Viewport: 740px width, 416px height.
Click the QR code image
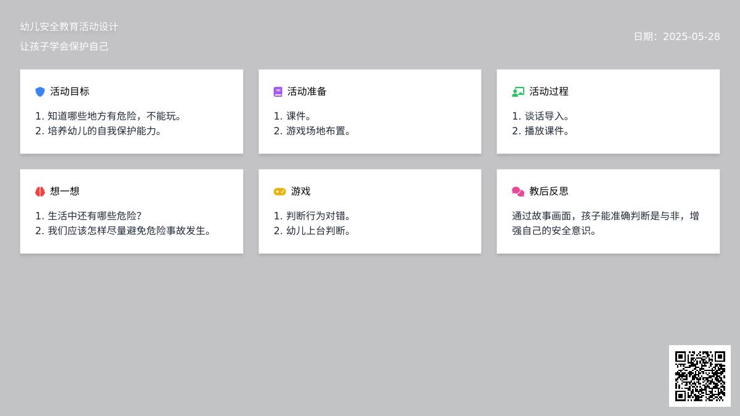(x=700, y=376)
